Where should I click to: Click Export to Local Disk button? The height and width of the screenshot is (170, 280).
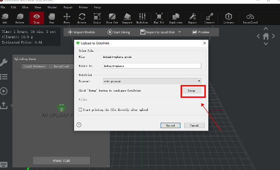157,32
